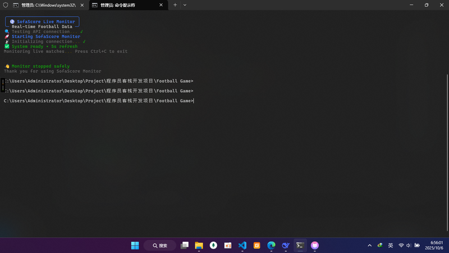Screen dimensions: 449x253
Task: Switch the 英 input method indicator
Action: click(390, 246)
